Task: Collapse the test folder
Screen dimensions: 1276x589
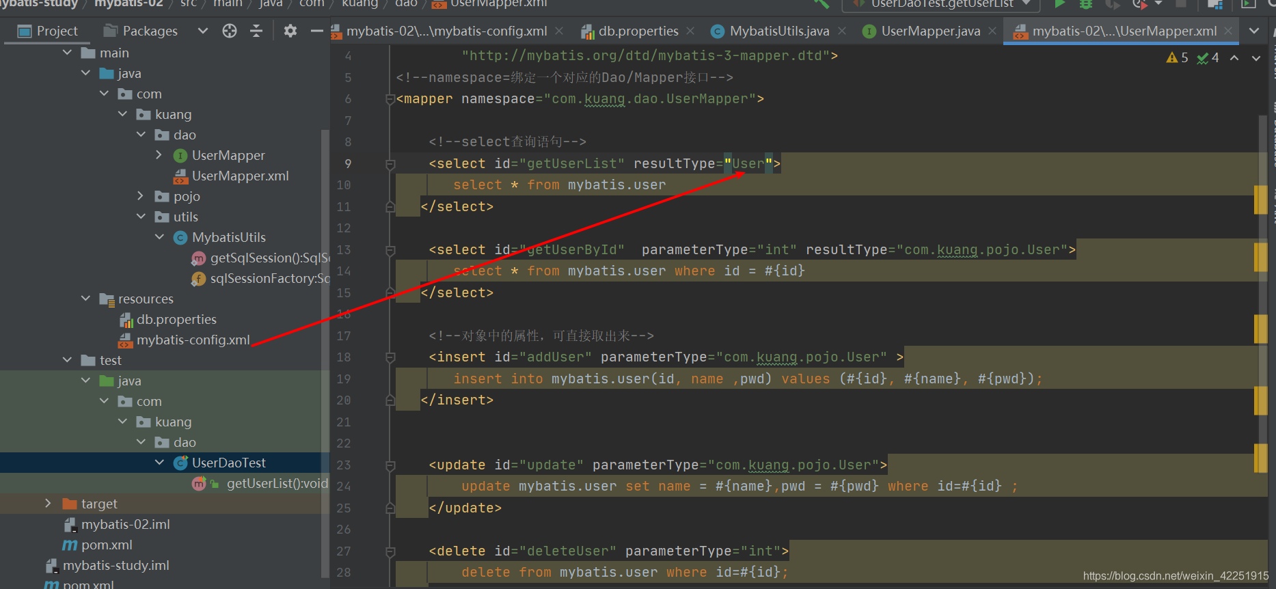Action: (67, 360)
